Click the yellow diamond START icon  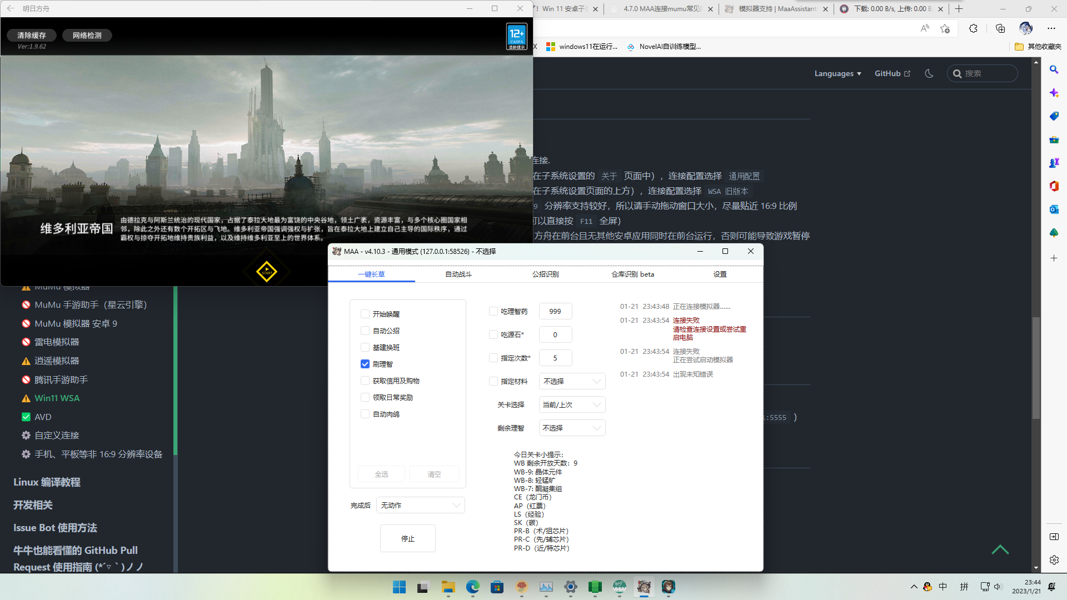click(x=266, y=272)
